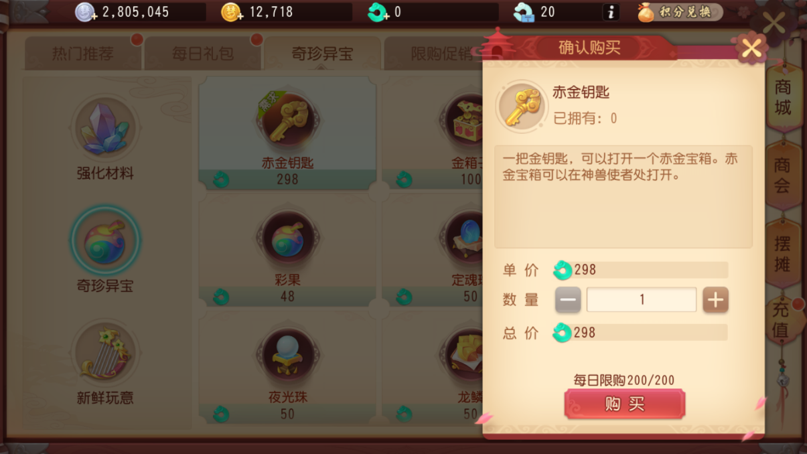Open the info i icon
This screenshot has width=807, height=454.
coord(610,12)
